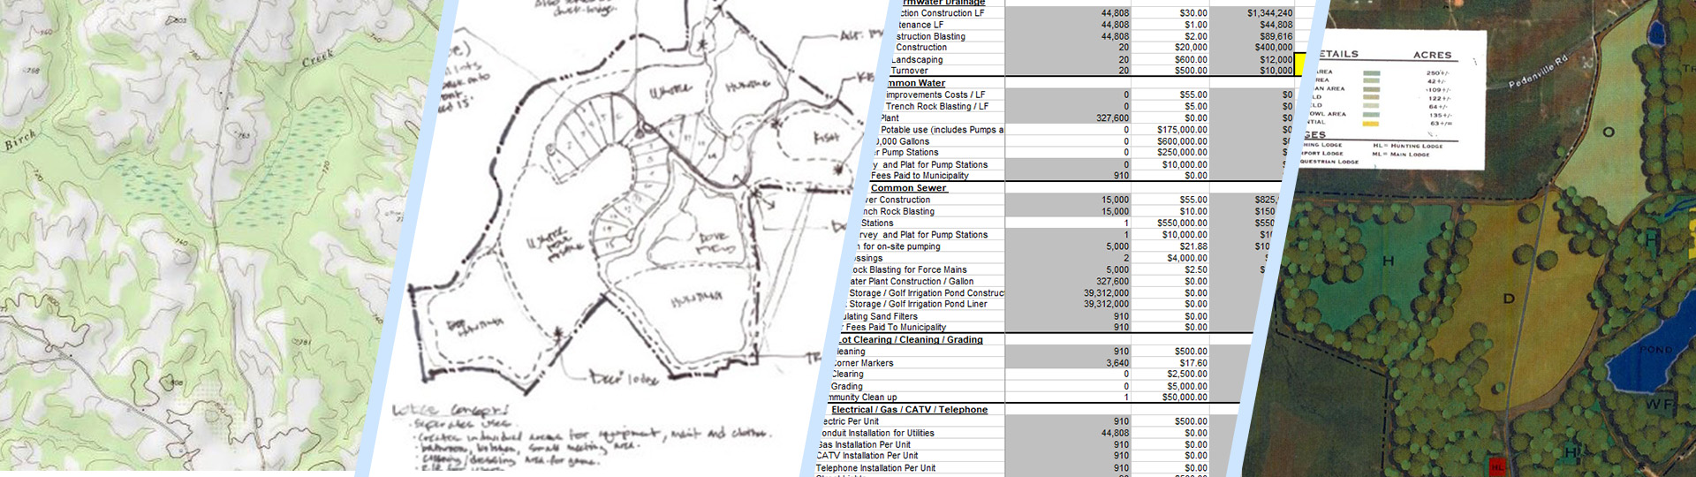The image size is (1696, 477).
Task: Click the $50,000.00 community clean up cost
Action: coord(1185,397)
